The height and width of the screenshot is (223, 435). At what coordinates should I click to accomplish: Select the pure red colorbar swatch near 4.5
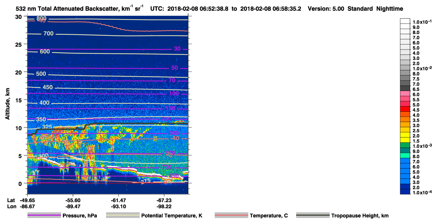pyautogui.click(x=405, y=110)
